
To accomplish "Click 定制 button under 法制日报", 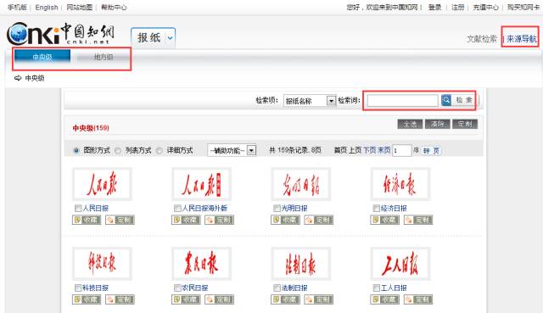I will click(x=319, y=299).
